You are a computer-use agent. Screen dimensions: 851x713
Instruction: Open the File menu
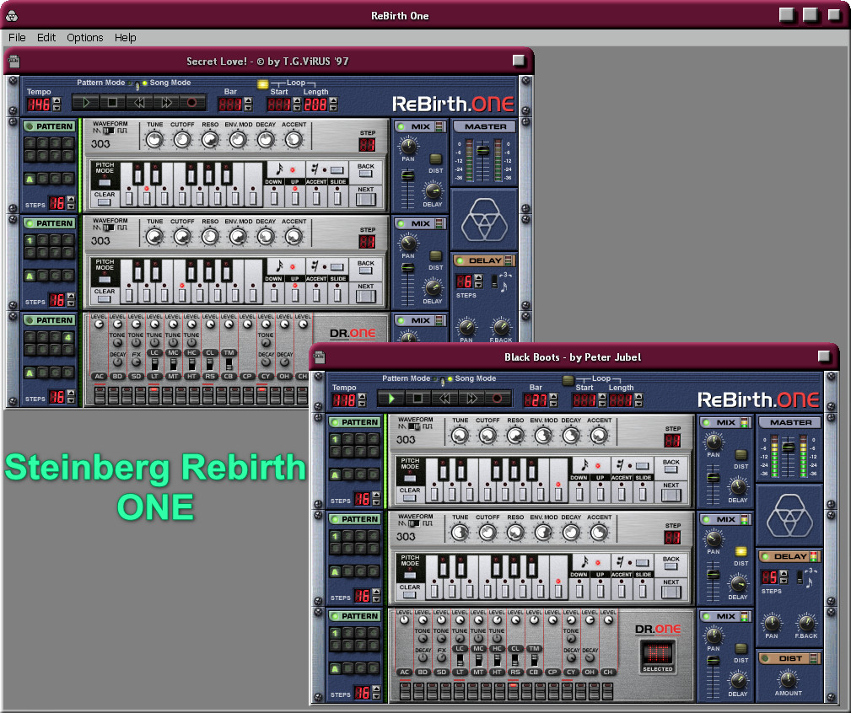17,37
